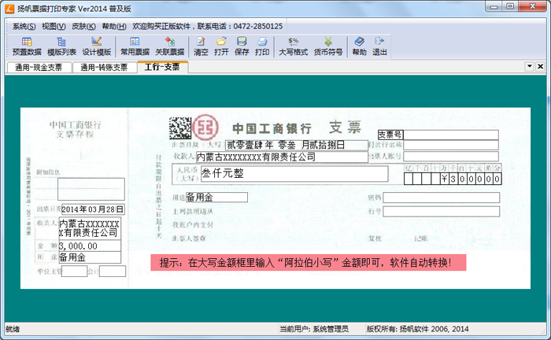
Task: Open the 帮助(H) menu
Action: pyautogui.click(x=114, y=26)
